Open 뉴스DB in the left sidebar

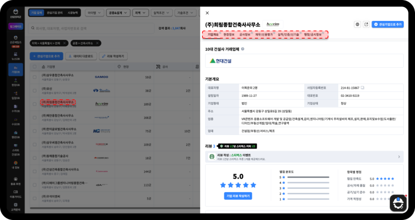[x=16, y=56]
